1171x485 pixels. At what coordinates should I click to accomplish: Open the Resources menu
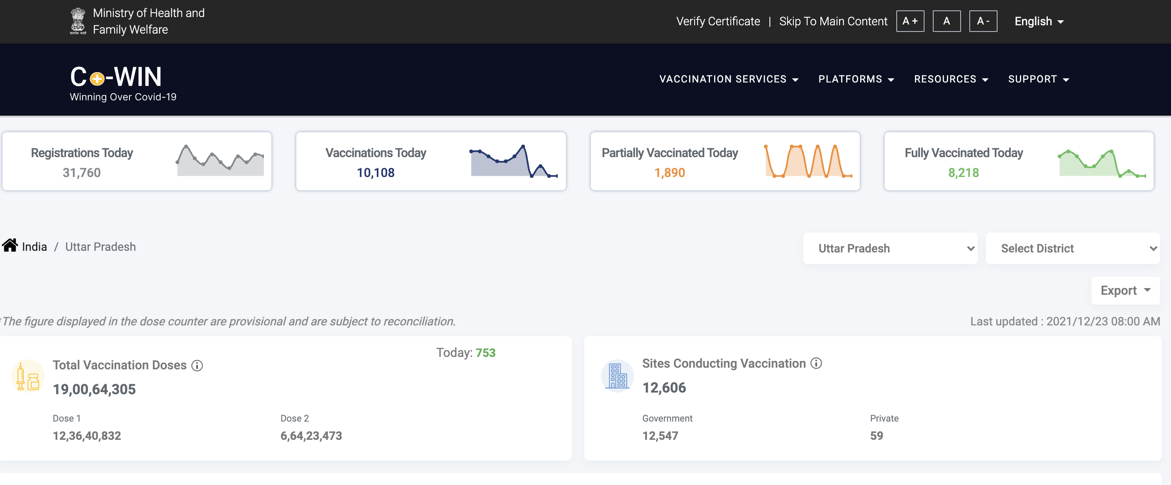951,79
